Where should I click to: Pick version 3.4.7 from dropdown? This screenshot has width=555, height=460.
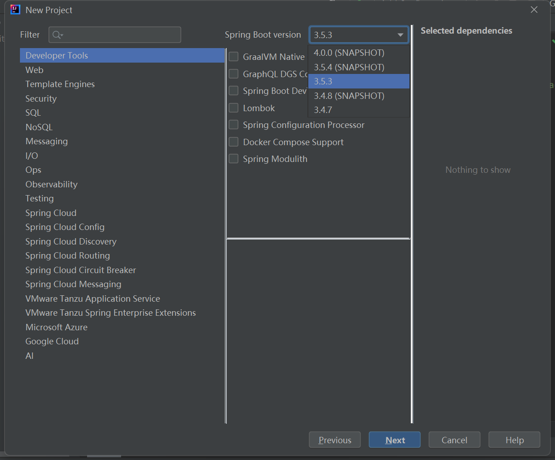359,110
